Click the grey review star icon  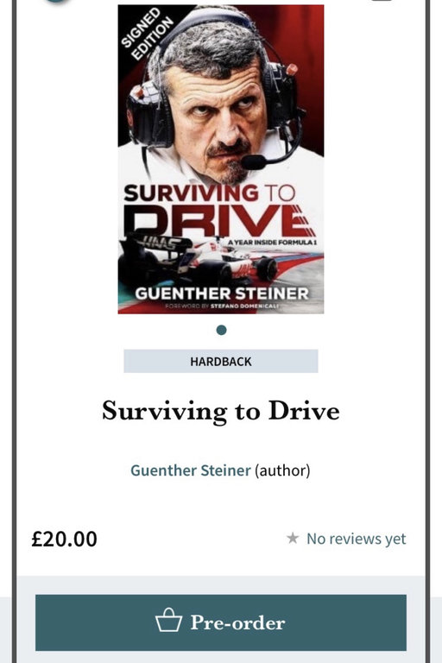(x=293, y=539)
